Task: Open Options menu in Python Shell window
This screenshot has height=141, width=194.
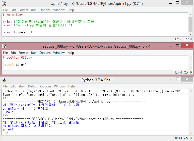Action: [46, 86]
